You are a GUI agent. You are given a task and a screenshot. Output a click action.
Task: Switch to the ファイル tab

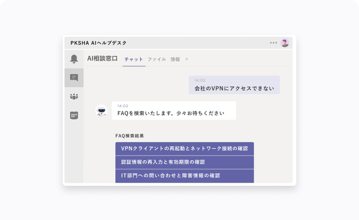coord(157,59)
